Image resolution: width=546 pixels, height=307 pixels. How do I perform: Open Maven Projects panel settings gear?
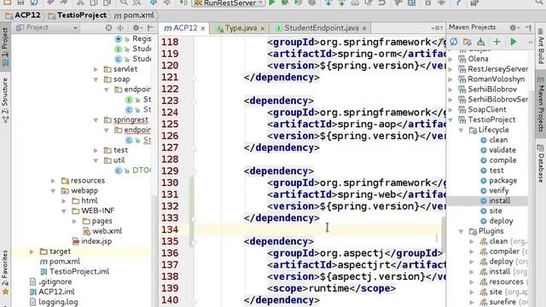coord(513,27)
